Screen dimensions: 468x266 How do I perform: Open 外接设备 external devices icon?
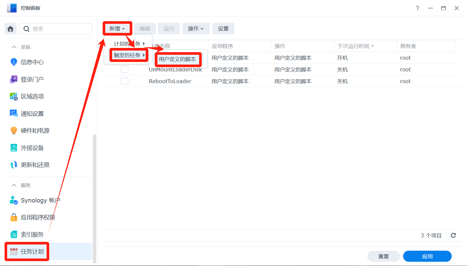click(14, 148)
